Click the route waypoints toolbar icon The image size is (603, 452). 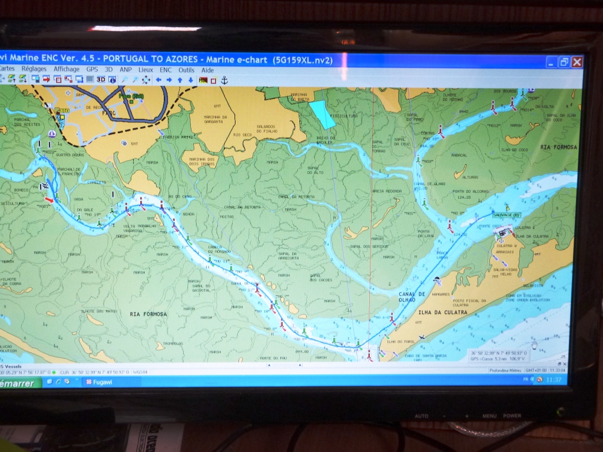pyautogui.click(x=68, y=79)
